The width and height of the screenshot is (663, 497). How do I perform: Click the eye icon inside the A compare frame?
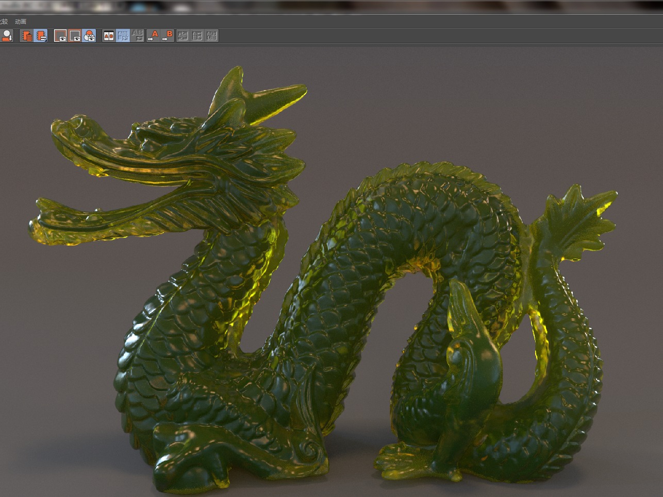tap(63, 38)
